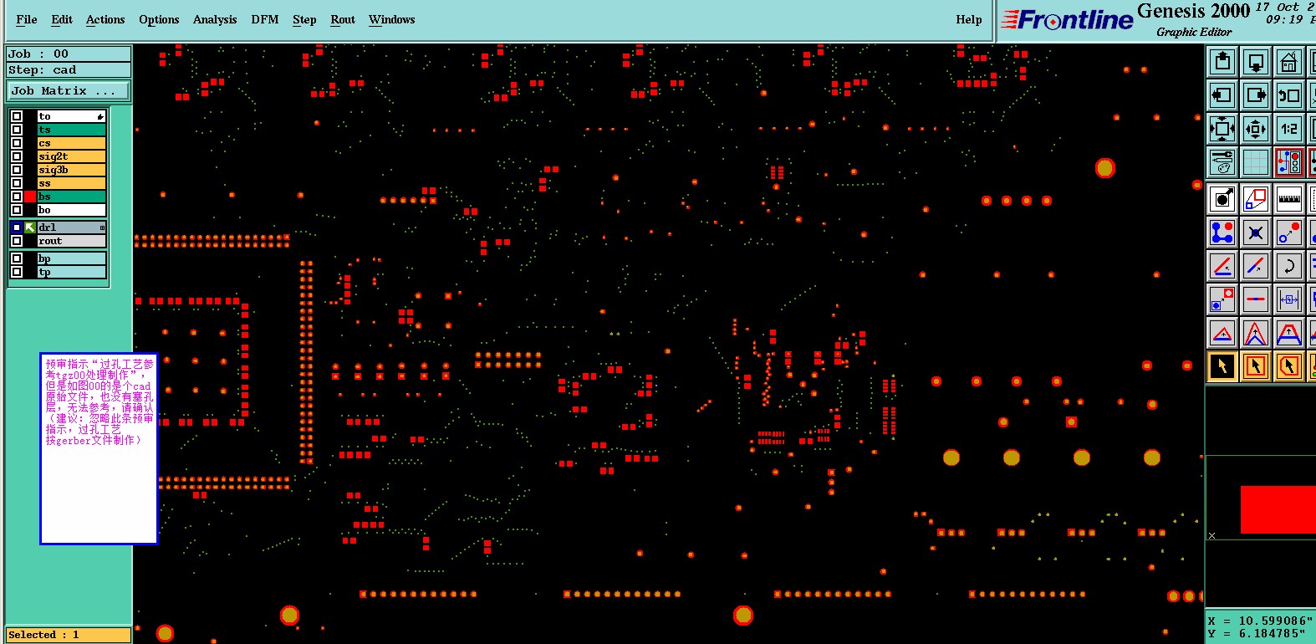The height and width of the screenshot is (644, 1316).
Task: Open the Analysis menu
Action: click(215, 19)
